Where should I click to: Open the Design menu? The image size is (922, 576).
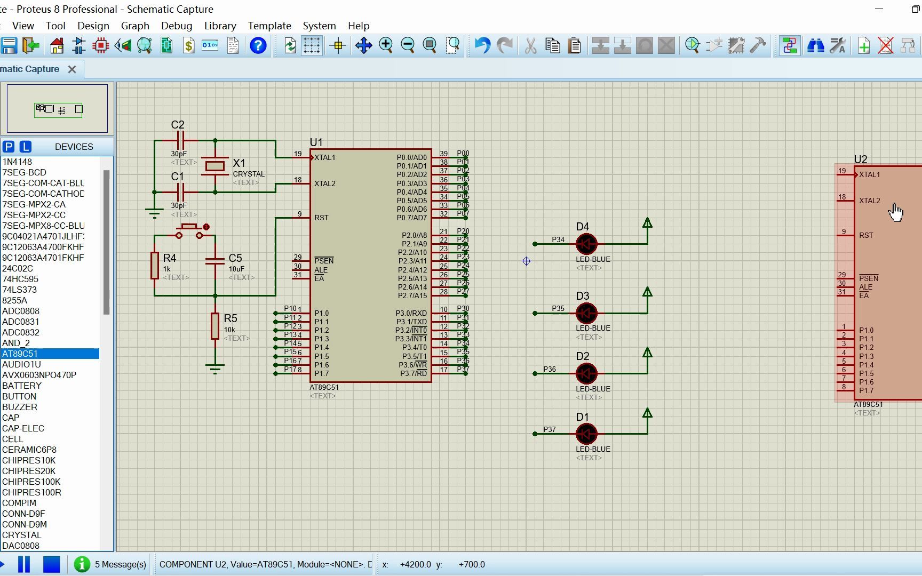point(93,26)
